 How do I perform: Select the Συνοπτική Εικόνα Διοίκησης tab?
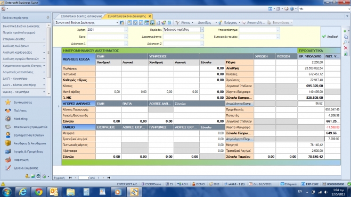coord(127,16)
